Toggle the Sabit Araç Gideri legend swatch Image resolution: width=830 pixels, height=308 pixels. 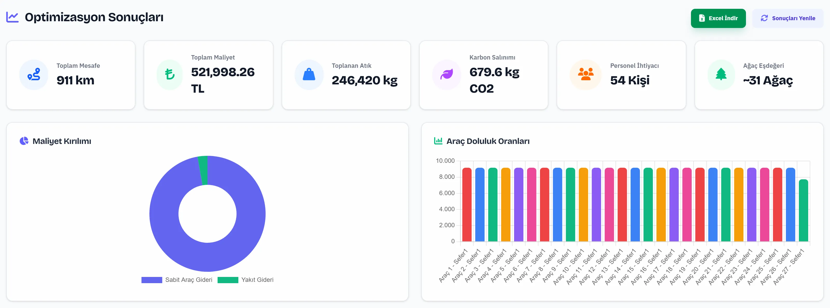pyautogui.click(x=151, y=280)
